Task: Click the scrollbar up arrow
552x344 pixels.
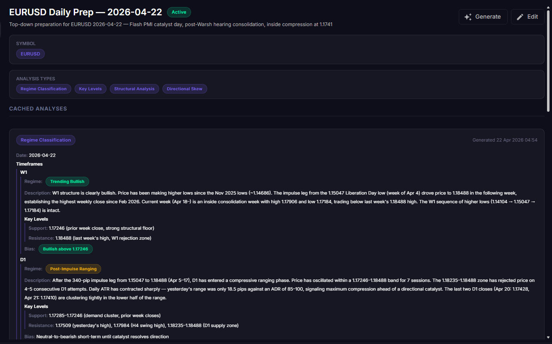Action: pos(549,3)
